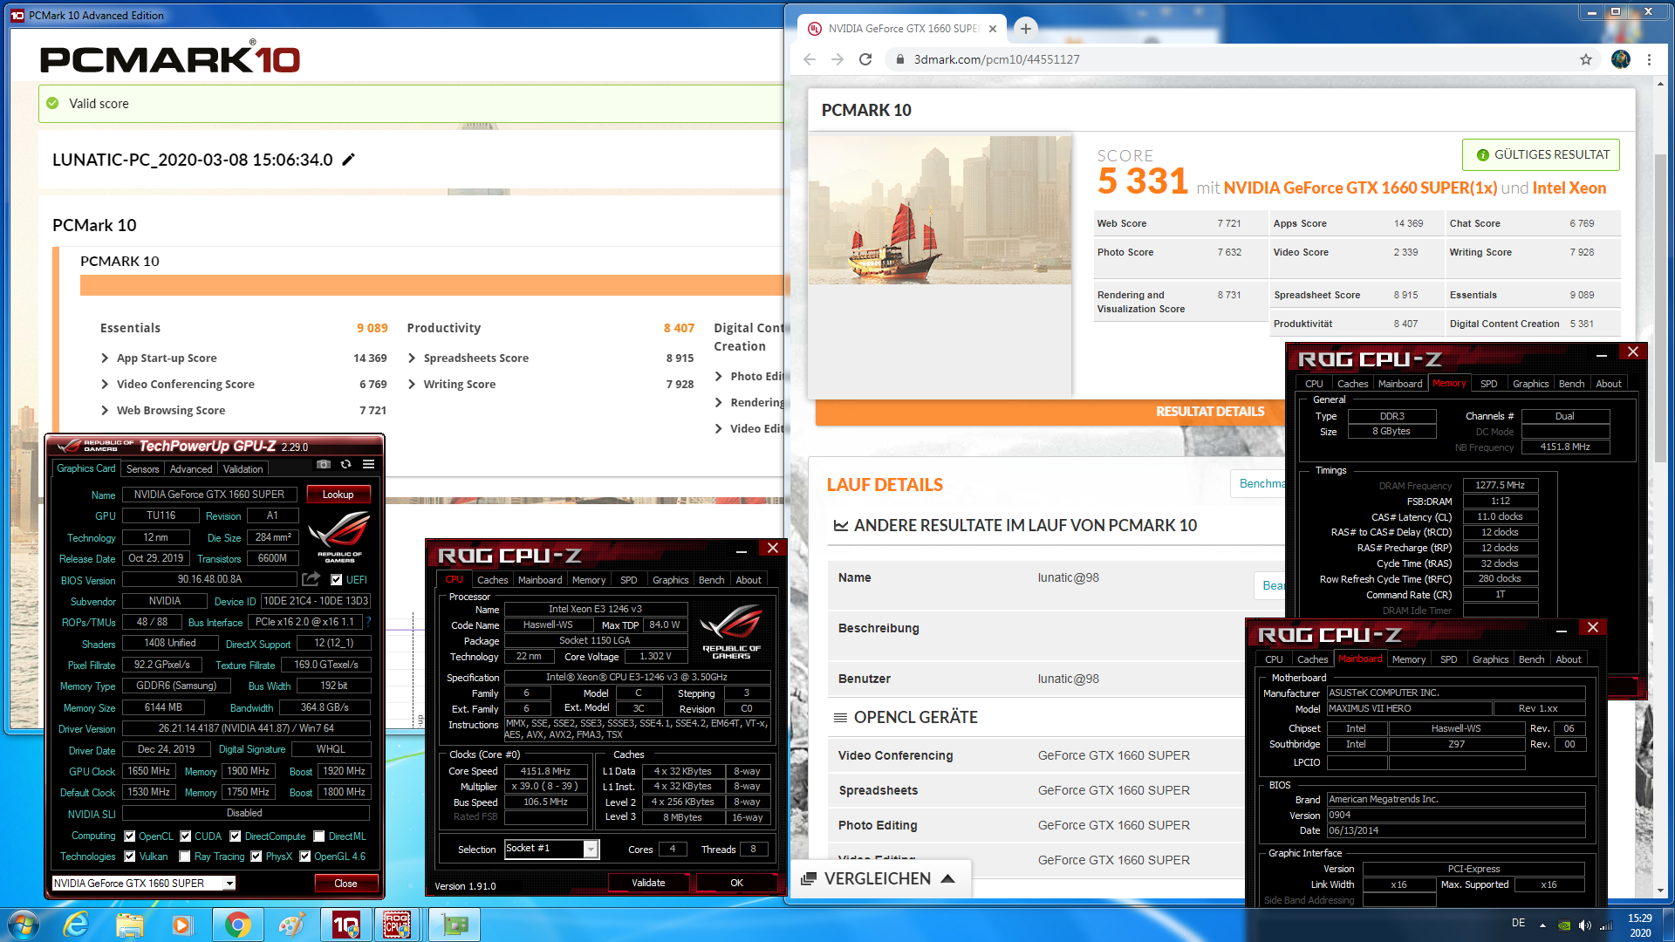Click GPU-Z Close button

345,884
